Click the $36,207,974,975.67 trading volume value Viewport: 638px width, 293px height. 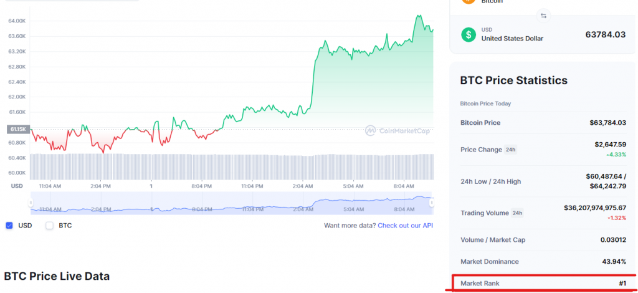click(x=595, y=208)
